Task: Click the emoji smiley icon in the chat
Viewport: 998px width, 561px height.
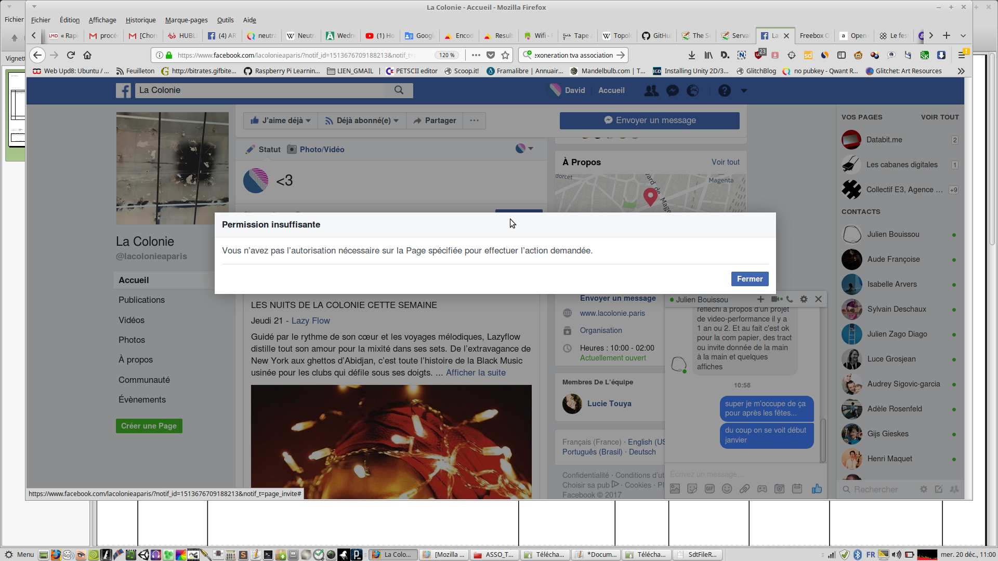Action: (x=727, y=489)
